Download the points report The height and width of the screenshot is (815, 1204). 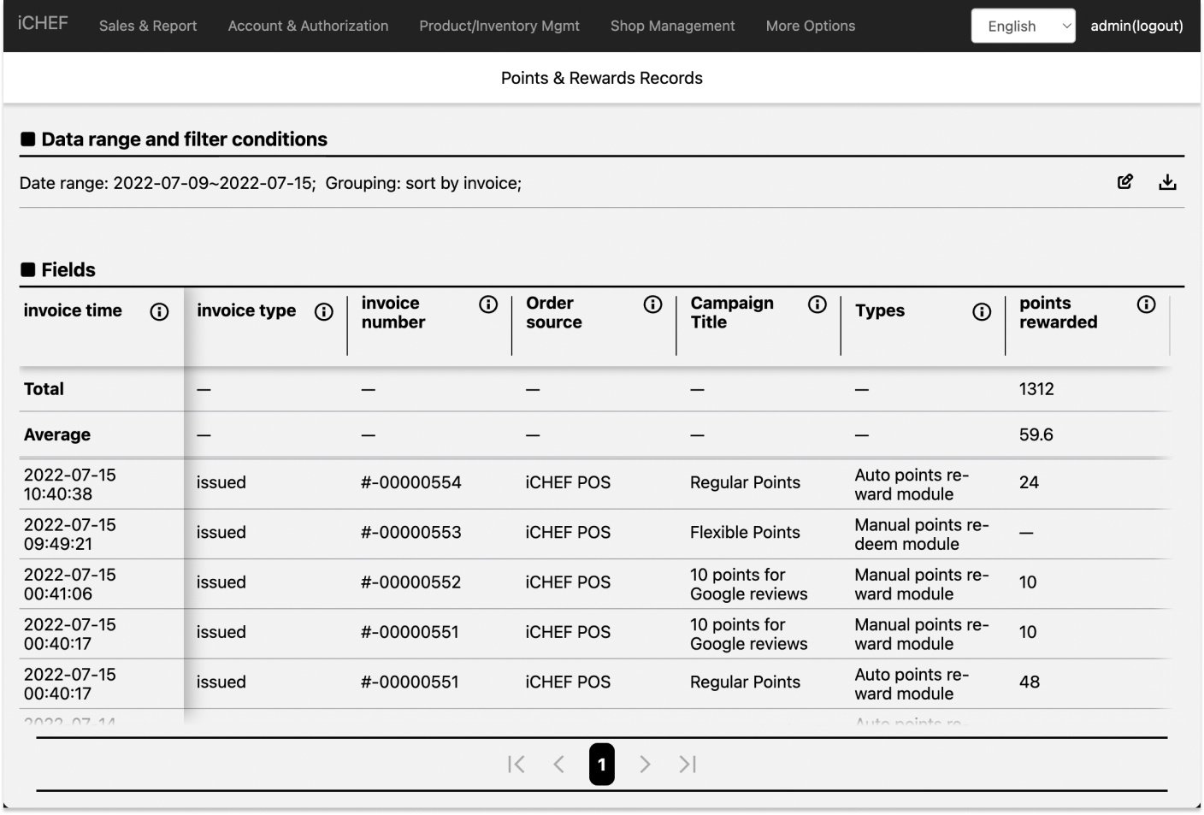coord(1167,181)
